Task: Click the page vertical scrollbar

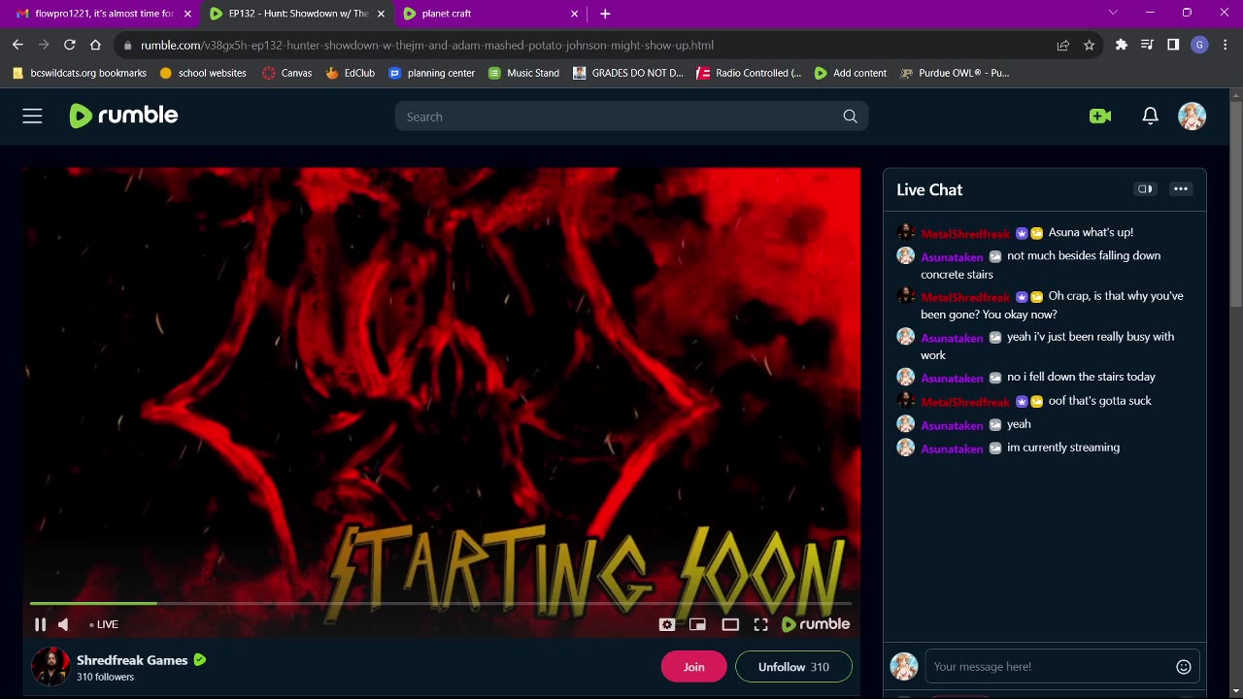Action: pos(1235,204)
